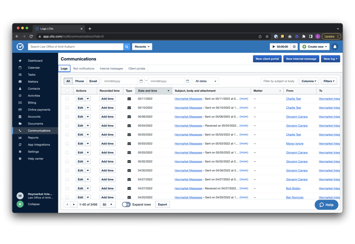The height and width of the screenshot is (244, 355).
Task: Select checkbox for the 05/04/2022 row
Action: click(67, 125)
